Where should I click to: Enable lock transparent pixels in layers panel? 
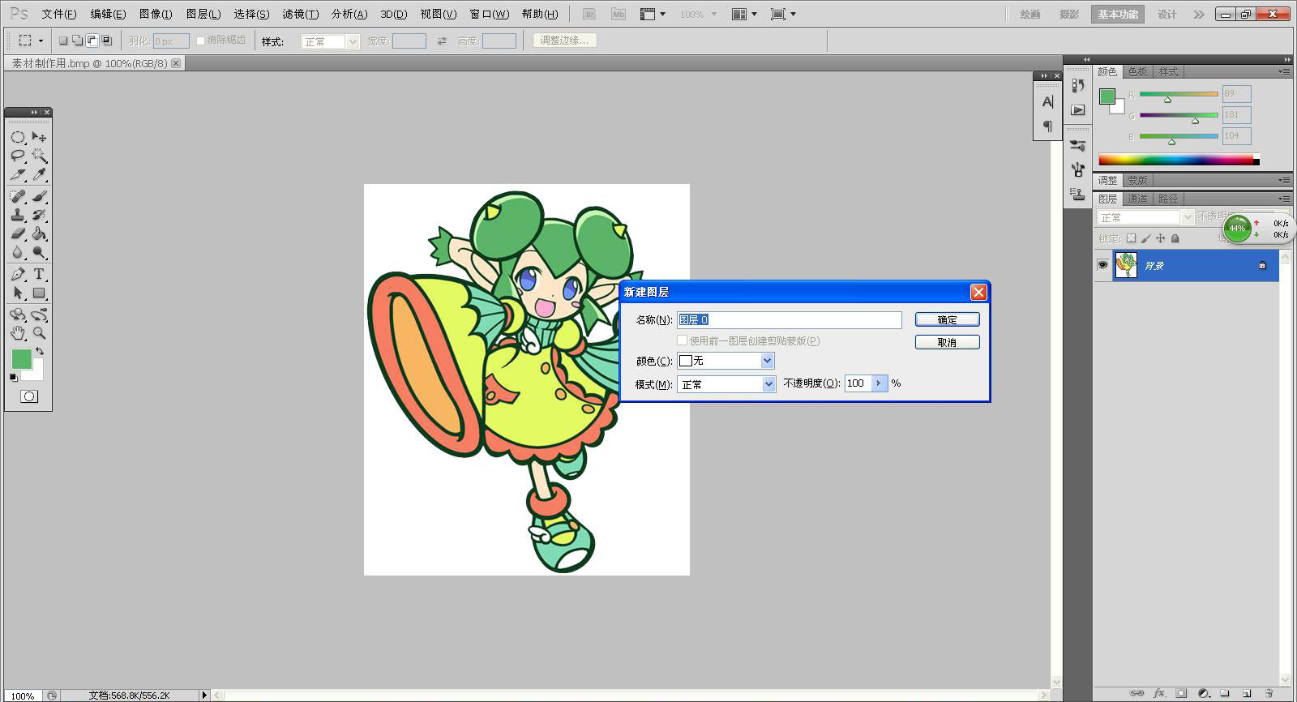click(x=1132, y=238)
